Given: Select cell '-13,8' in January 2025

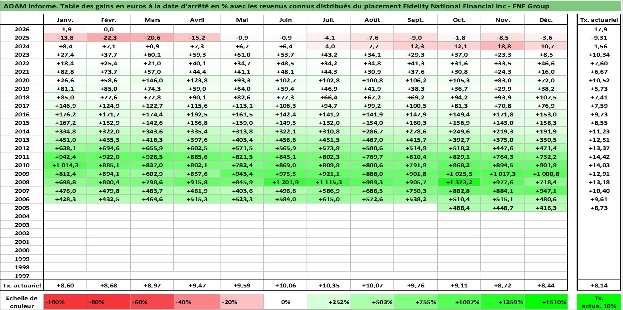Looking at the screenshot, I should [x=65, y=38].
